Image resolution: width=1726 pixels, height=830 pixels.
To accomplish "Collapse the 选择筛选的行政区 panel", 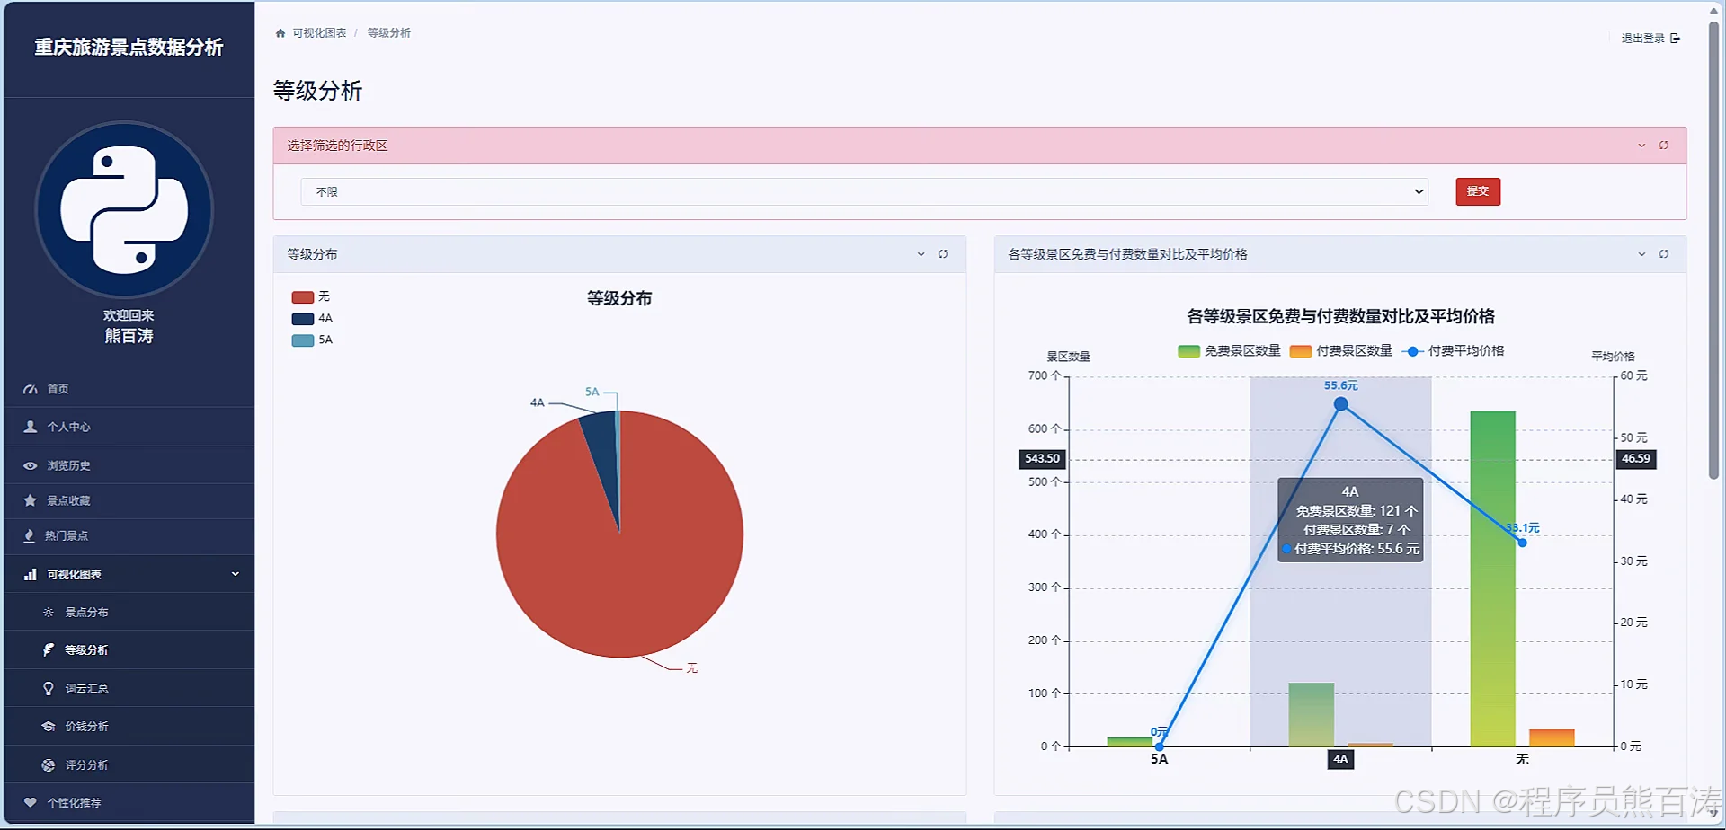I will [x=1641, y=146].
